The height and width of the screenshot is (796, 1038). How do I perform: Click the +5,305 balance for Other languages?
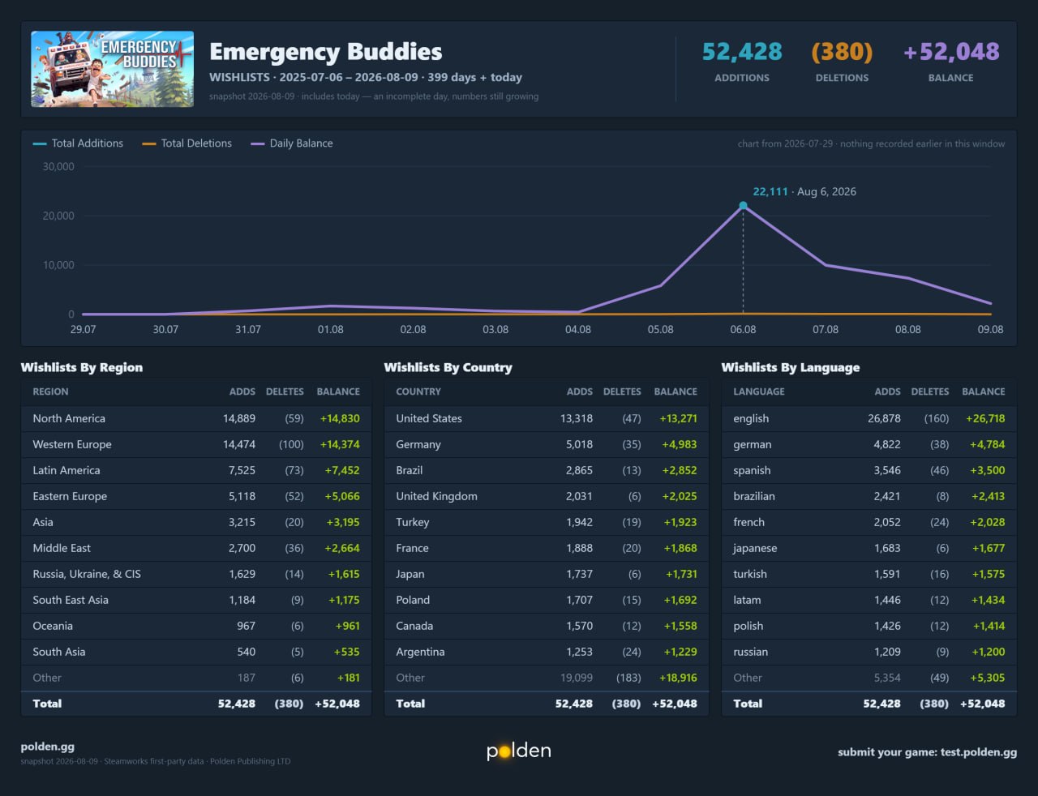(988, 678)
